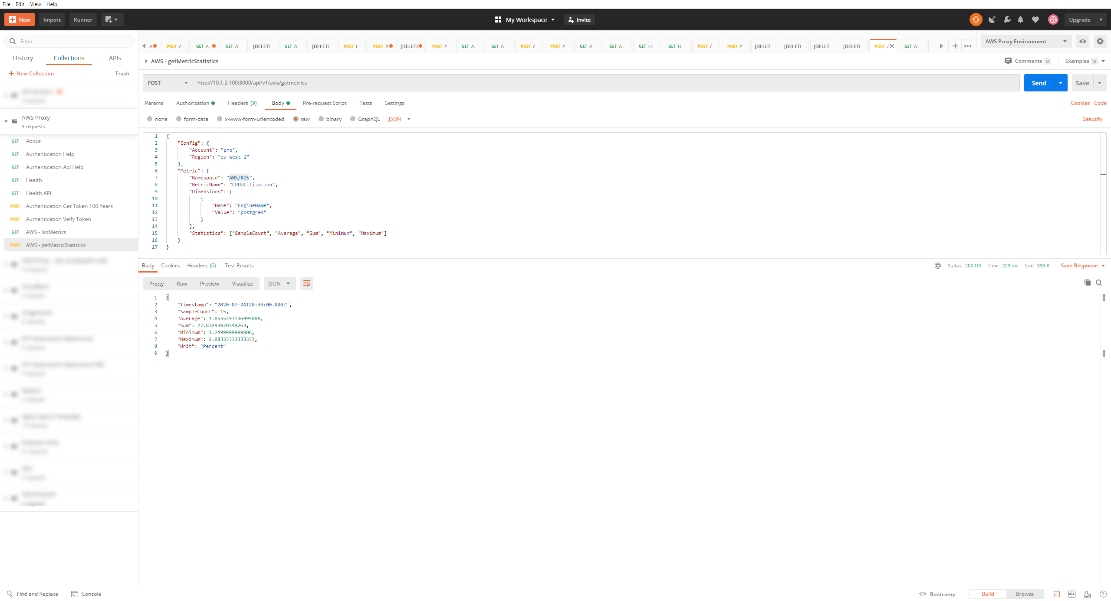Click environment quick look eye icon
The height and width of the screenshot is (601, 1111).
[1083, 41]
